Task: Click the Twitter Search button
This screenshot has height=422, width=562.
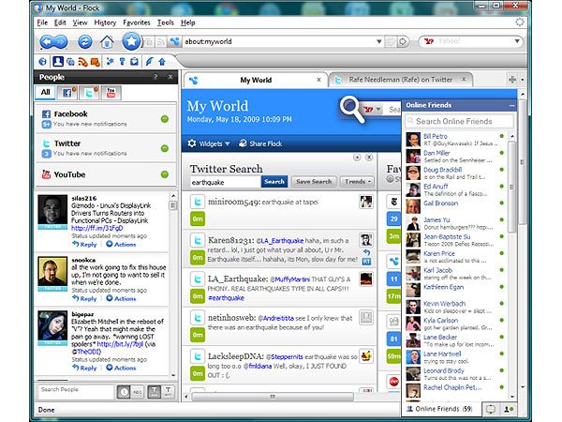Action: (274, 182)
